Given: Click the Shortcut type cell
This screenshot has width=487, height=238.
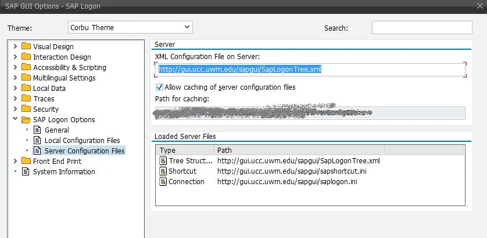Looking at the screenshot, I should click(x=182, y=171).
